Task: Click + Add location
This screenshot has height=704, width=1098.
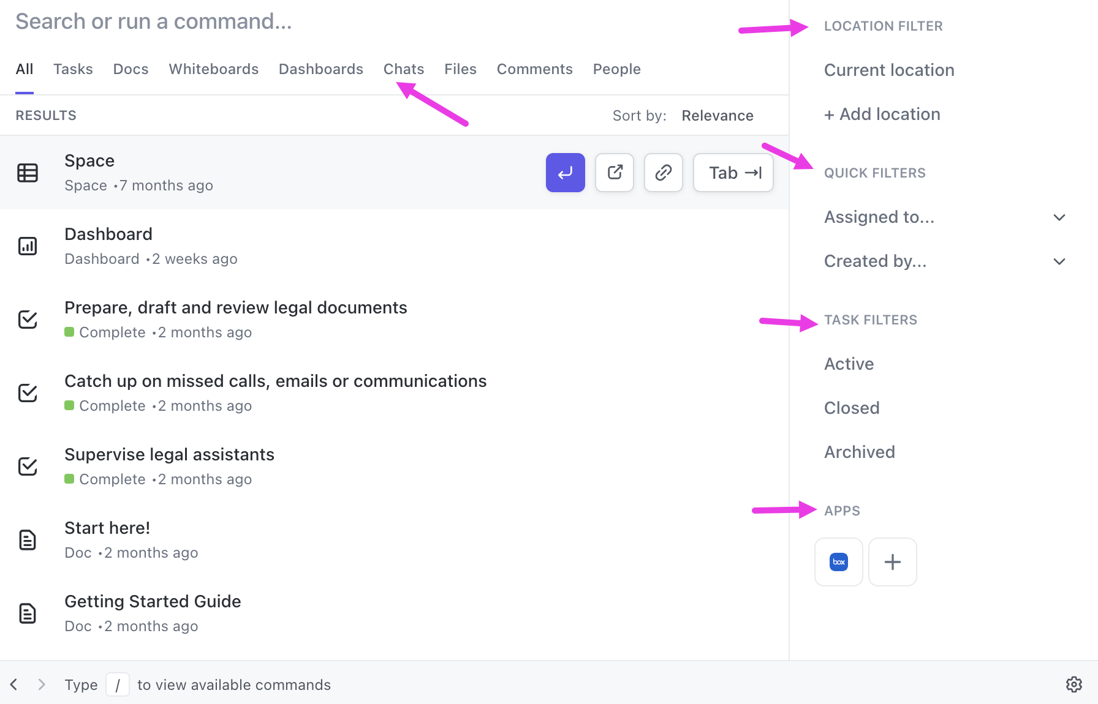Action: pos(882,114)
